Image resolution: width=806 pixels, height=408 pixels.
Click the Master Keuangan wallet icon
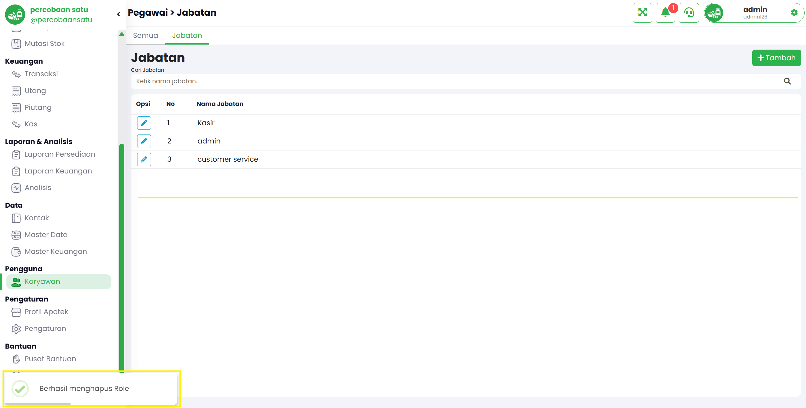pos(16,252)
